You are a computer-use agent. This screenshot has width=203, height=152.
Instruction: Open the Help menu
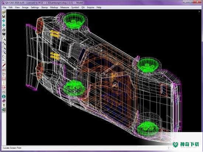99,7
